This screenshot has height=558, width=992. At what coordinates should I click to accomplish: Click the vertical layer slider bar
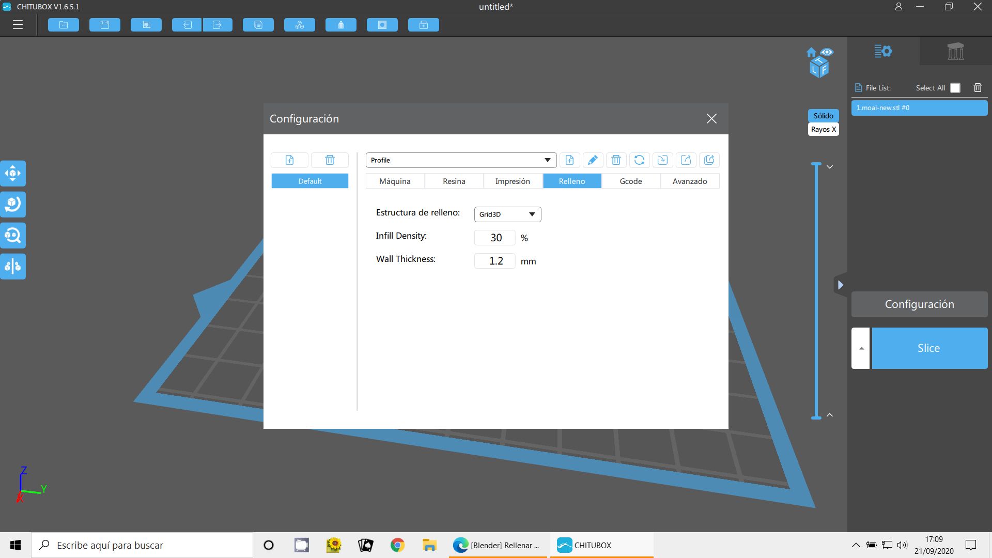tap(816, 289)
